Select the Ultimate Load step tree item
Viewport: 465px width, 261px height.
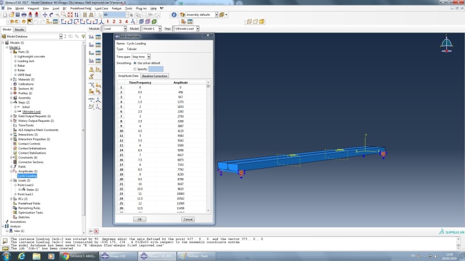click(31, 111)
